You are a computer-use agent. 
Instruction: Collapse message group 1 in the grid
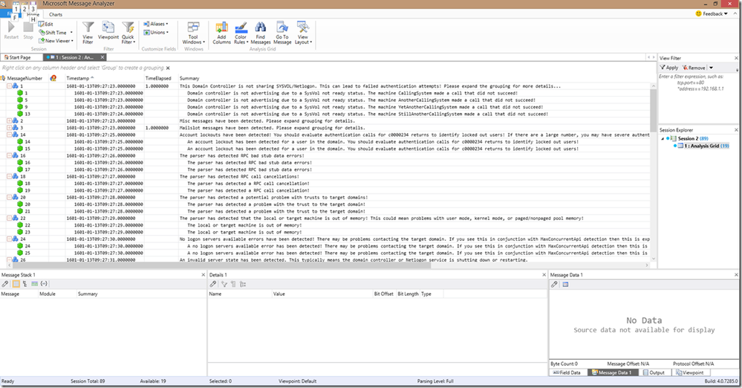9,86
